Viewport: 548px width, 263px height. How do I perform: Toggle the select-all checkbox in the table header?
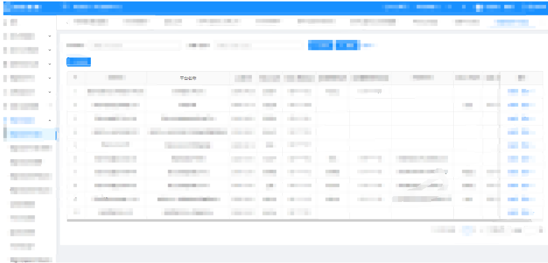[75, 77]
